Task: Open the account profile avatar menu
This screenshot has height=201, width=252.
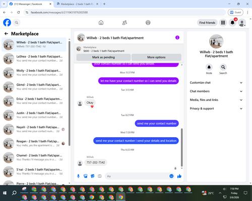Action: [x=242, y=23]
